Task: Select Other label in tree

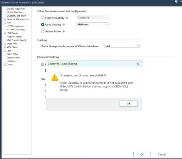Action: (x=10, y=65)
